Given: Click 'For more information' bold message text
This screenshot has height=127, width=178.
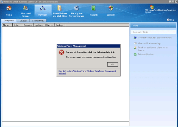Looking at the screenshot, I should pyautogui.click(x=90, y=52).
